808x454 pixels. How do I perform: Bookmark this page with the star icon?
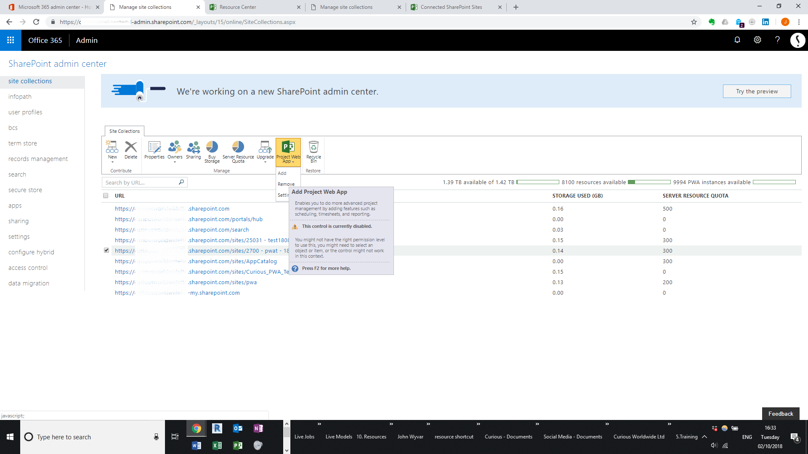coord(694,22)
